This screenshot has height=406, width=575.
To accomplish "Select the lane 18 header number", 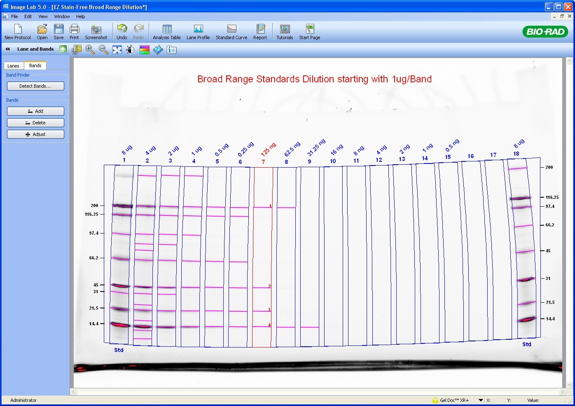I will [x=516, y=154].
